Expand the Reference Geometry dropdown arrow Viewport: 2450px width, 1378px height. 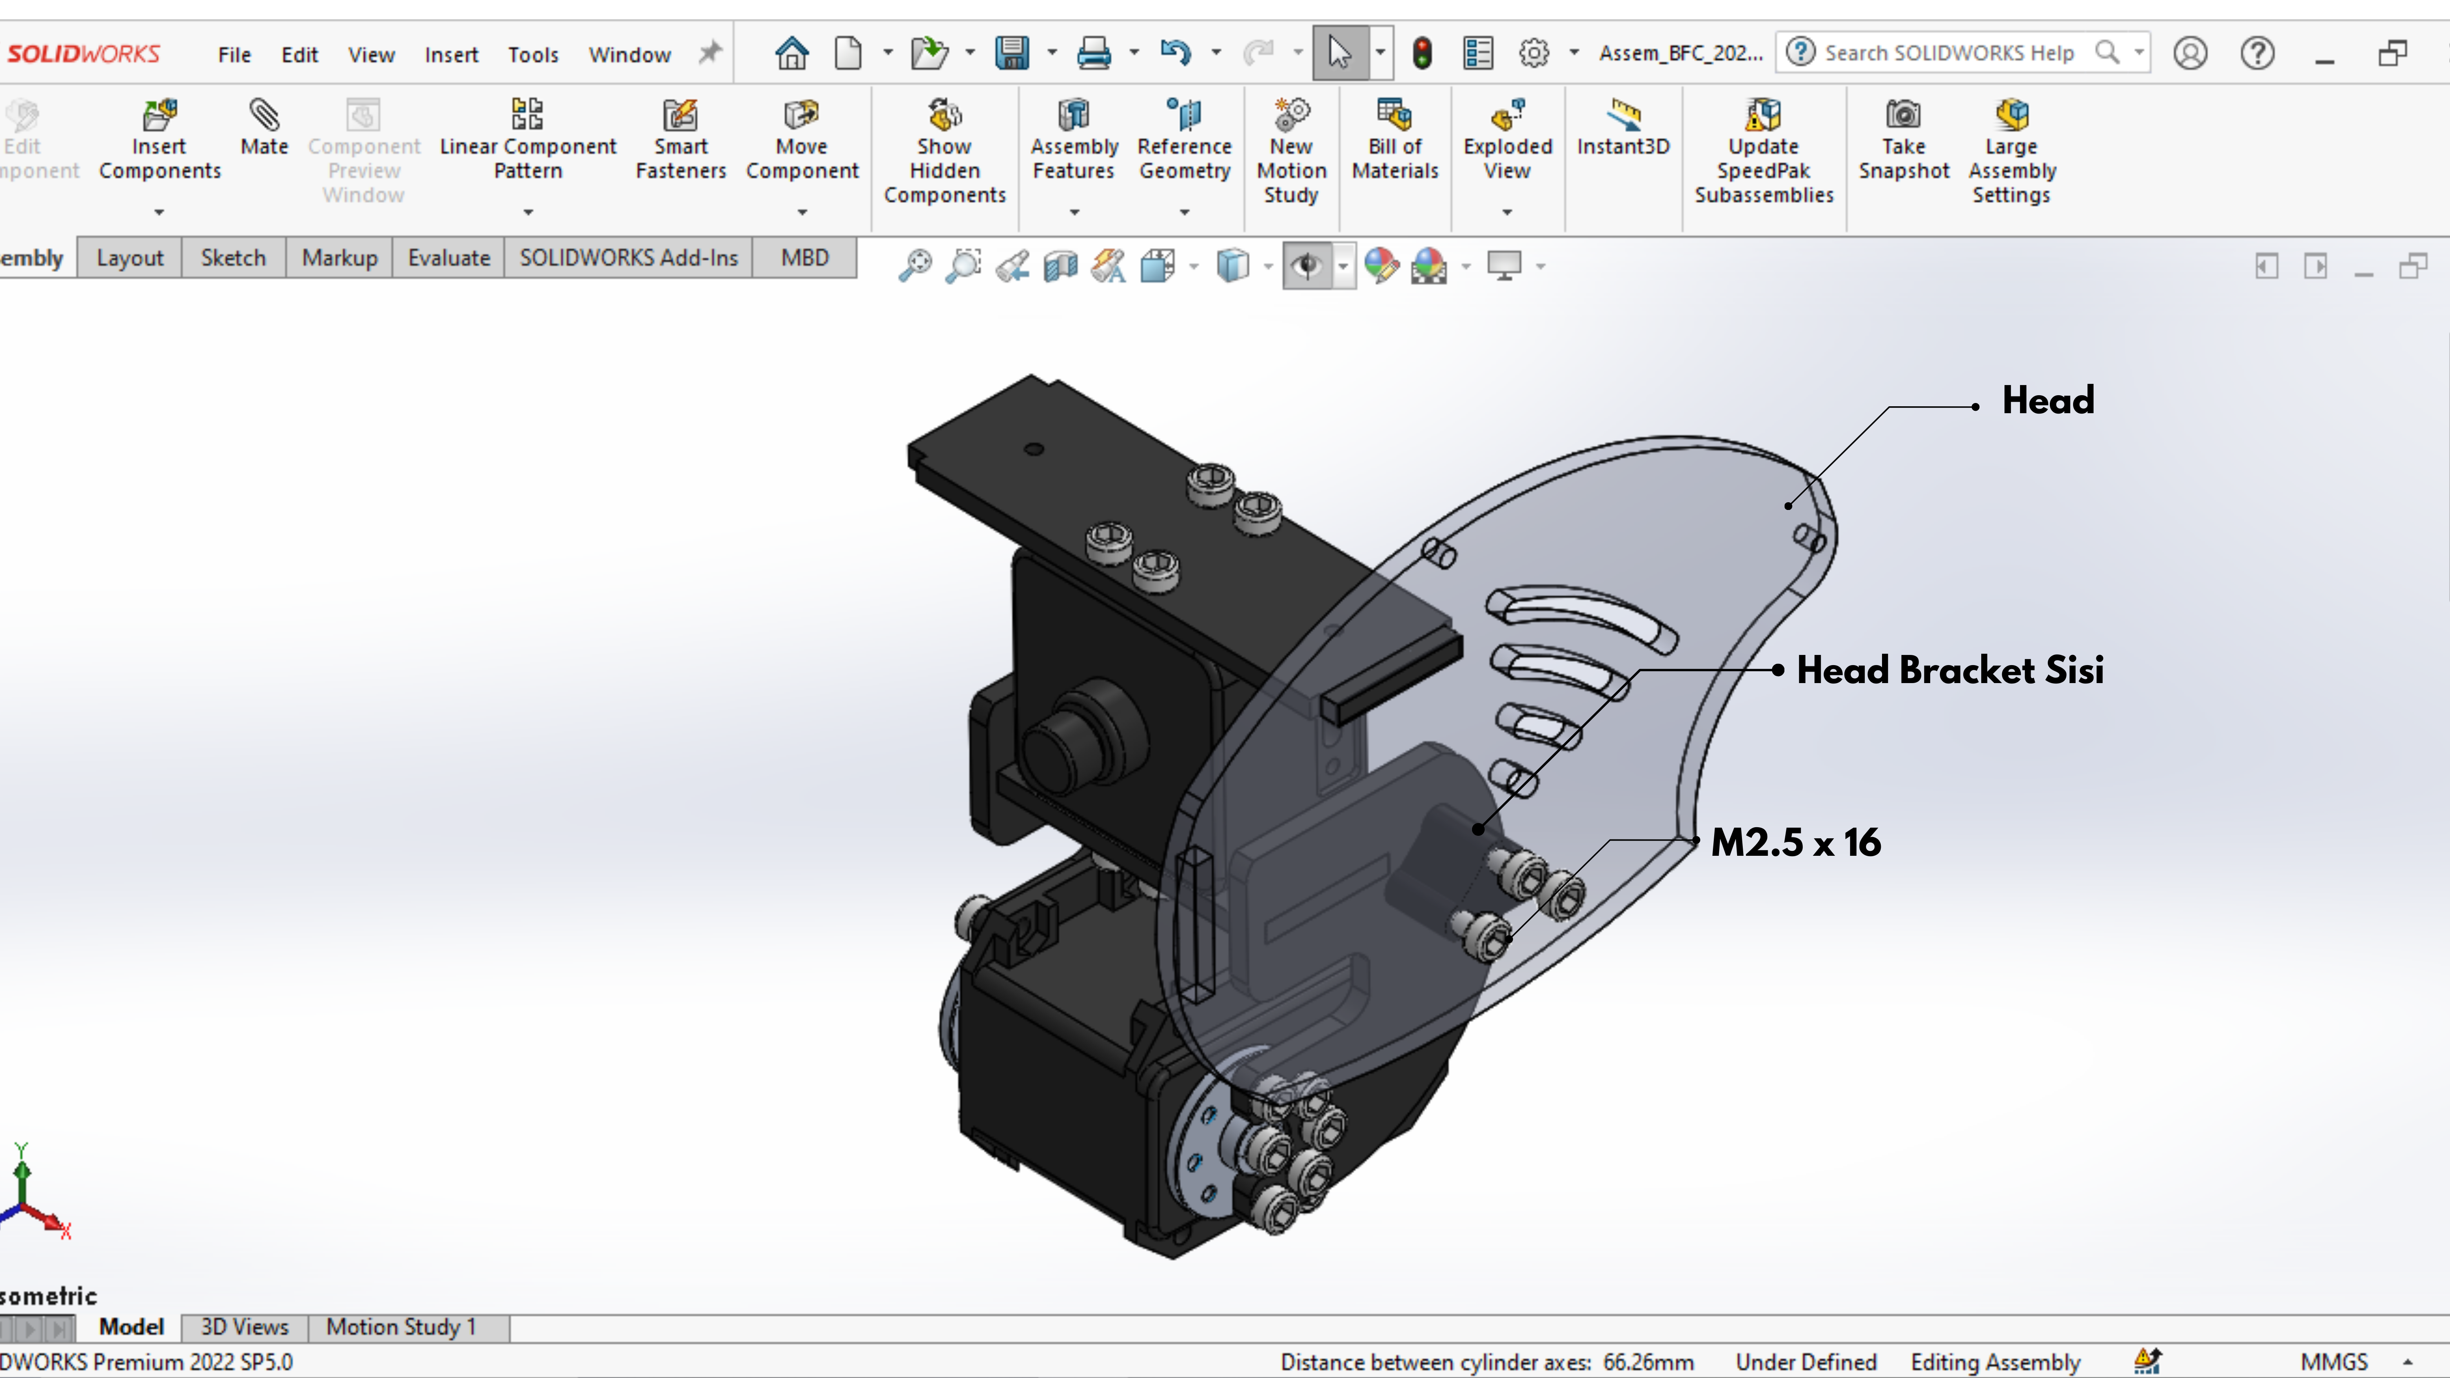point(1184,212)
